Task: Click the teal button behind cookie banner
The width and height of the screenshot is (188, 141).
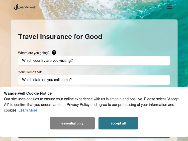Action: [94, 137]
